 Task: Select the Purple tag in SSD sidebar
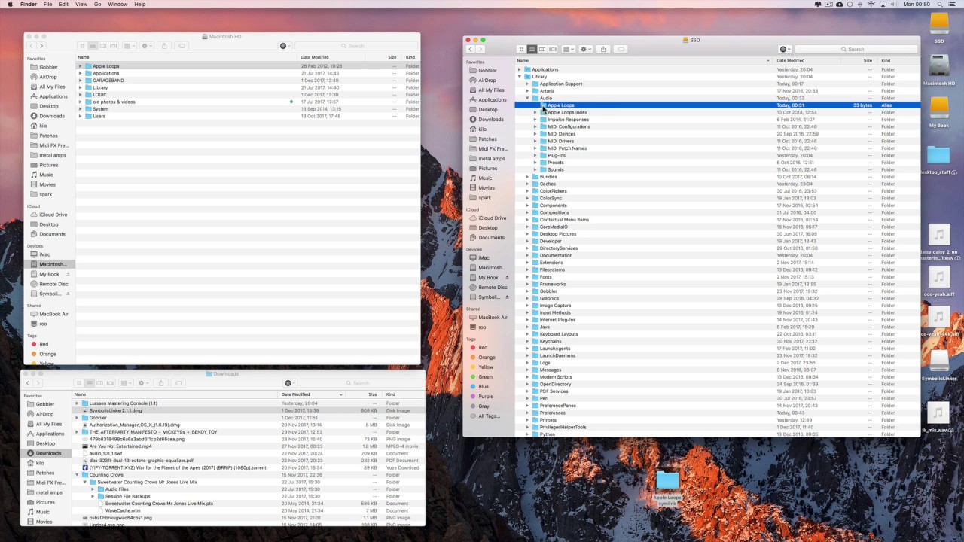tap(486, 397)
